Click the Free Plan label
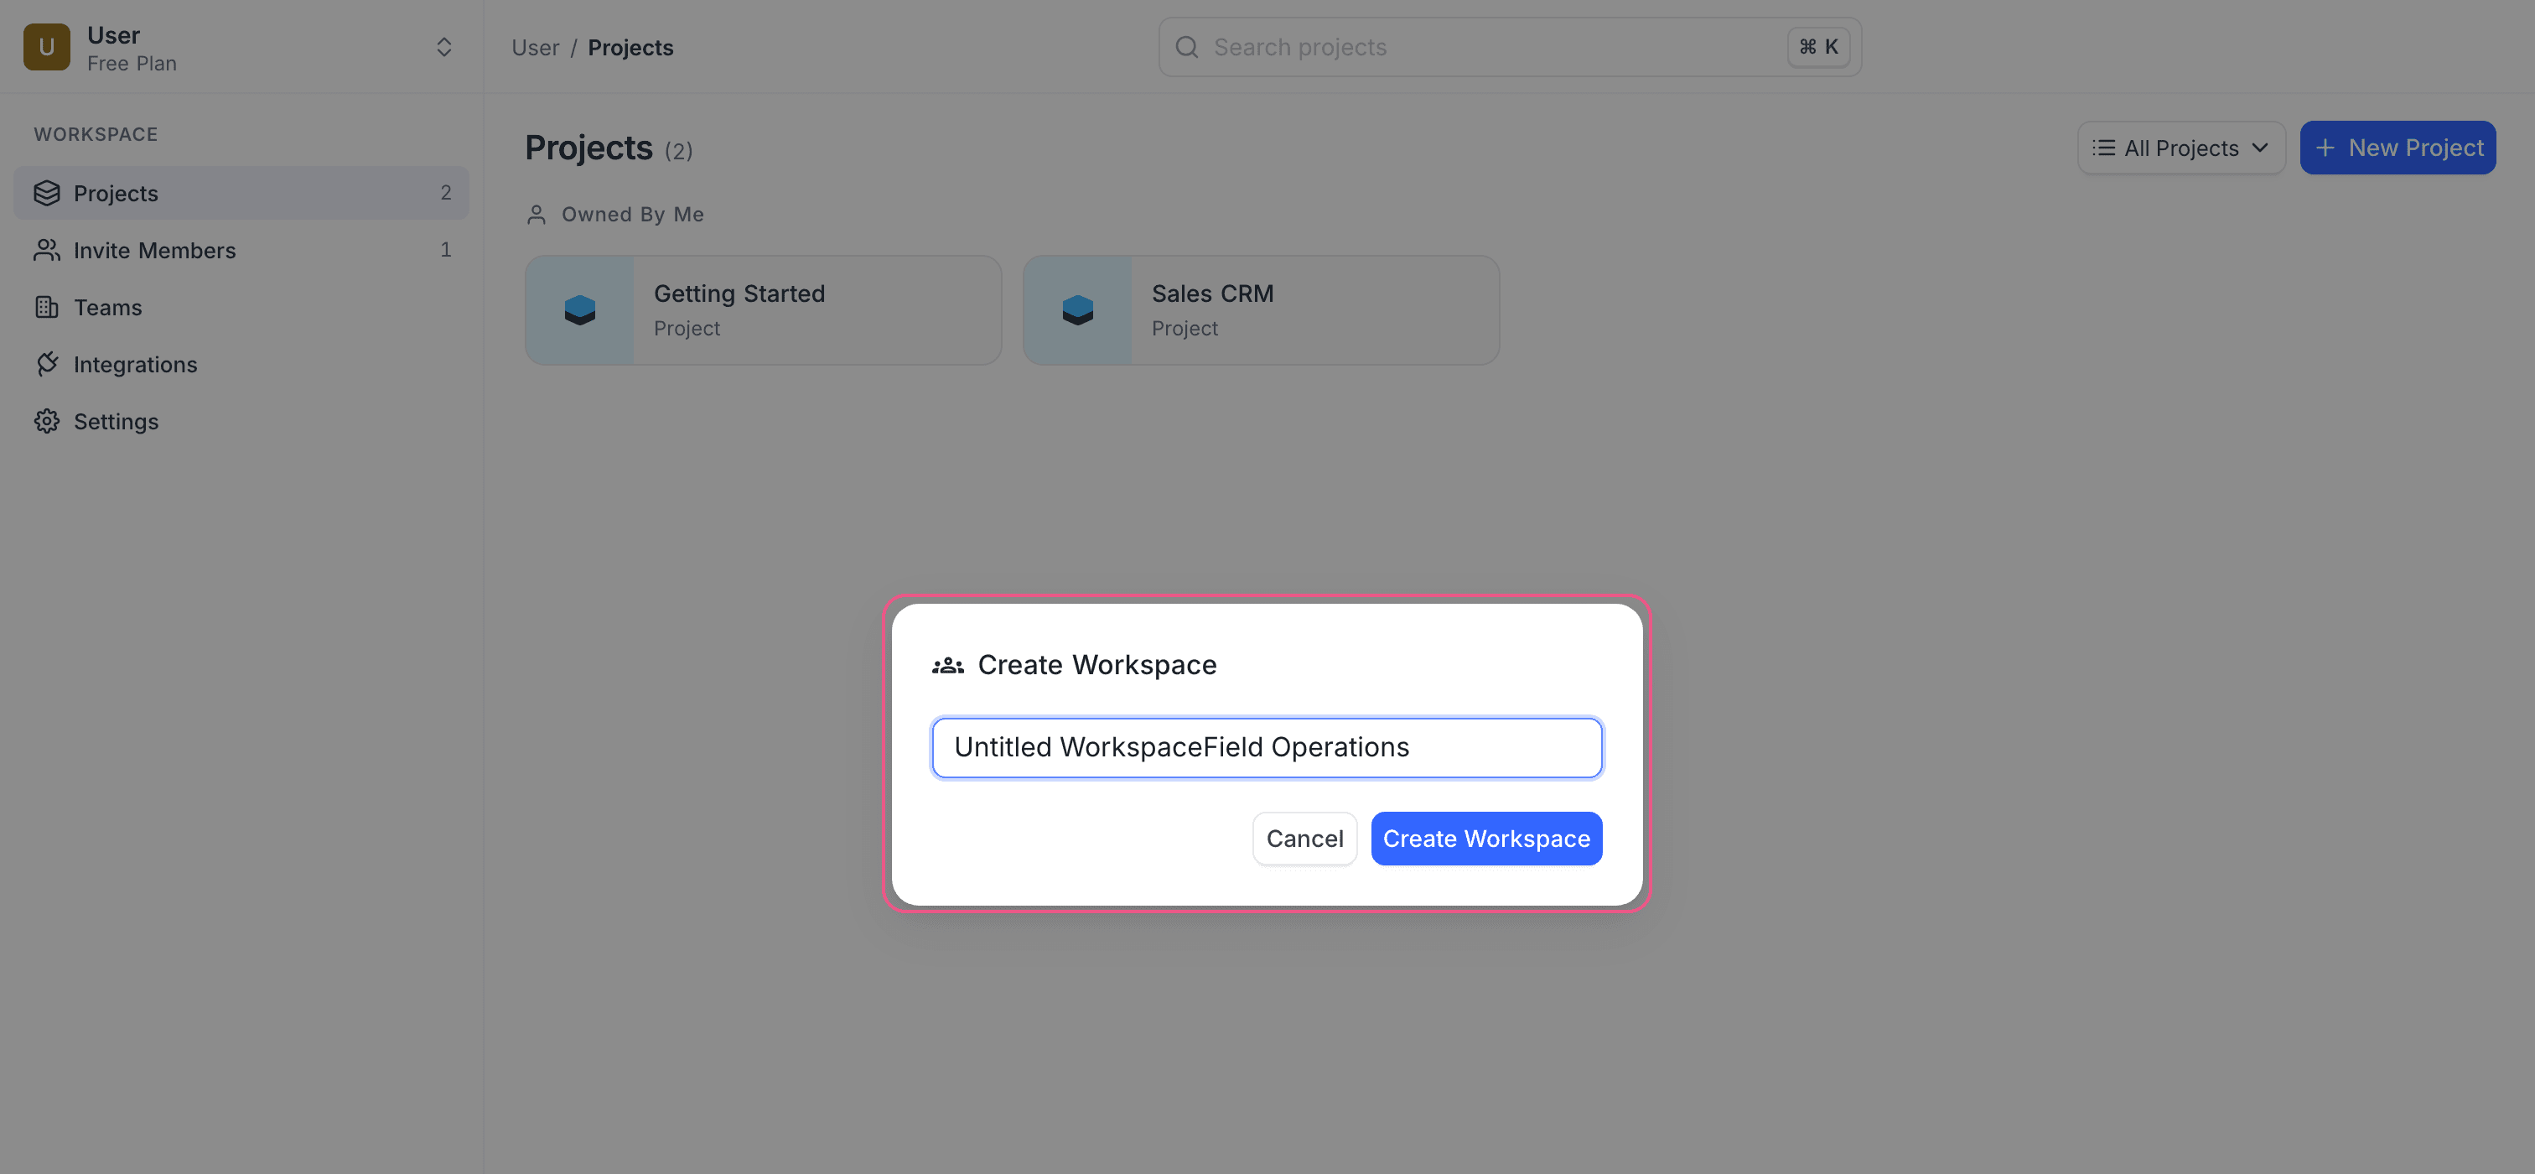Screen dimensions: 2535x1174 pos(132,64)
